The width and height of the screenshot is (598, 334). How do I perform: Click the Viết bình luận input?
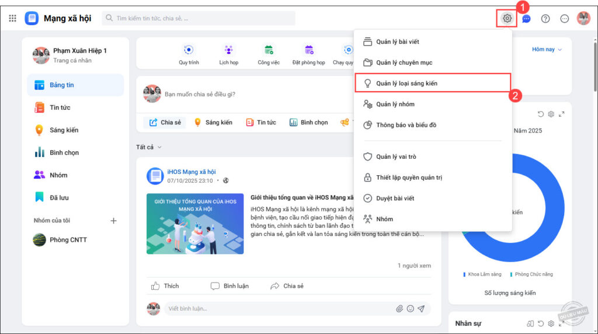280,308
